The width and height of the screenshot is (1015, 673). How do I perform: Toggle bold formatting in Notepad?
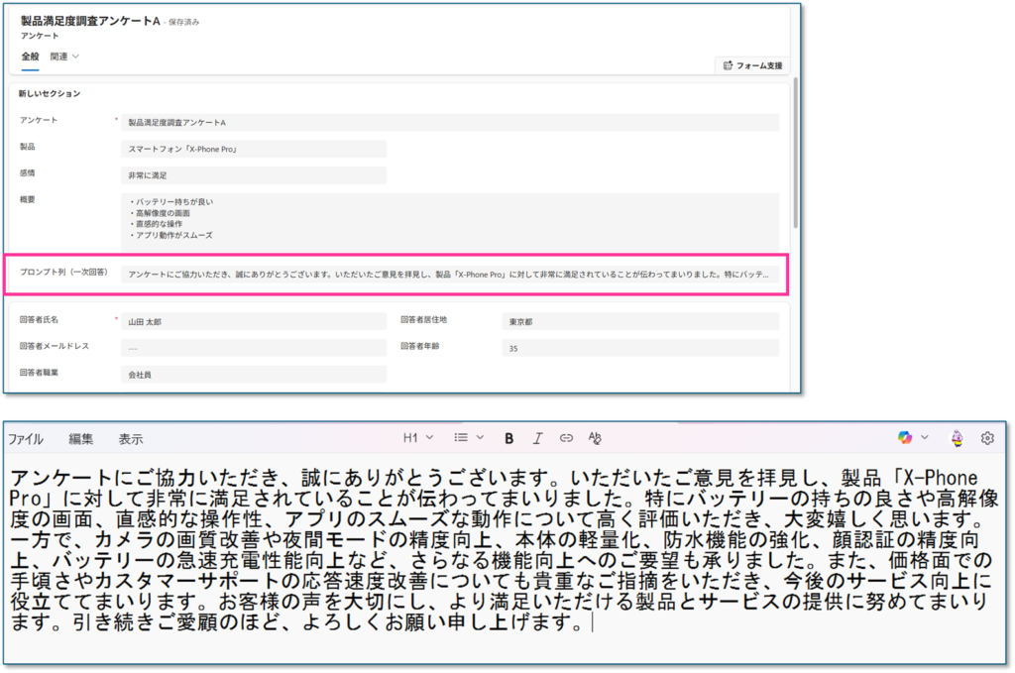(508, 437)
